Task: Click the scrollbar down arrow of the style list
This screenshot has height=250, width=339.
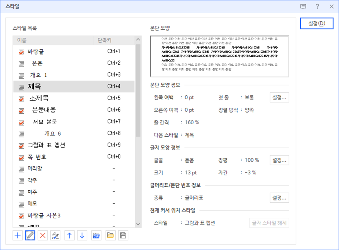Action: click(138, 224)
